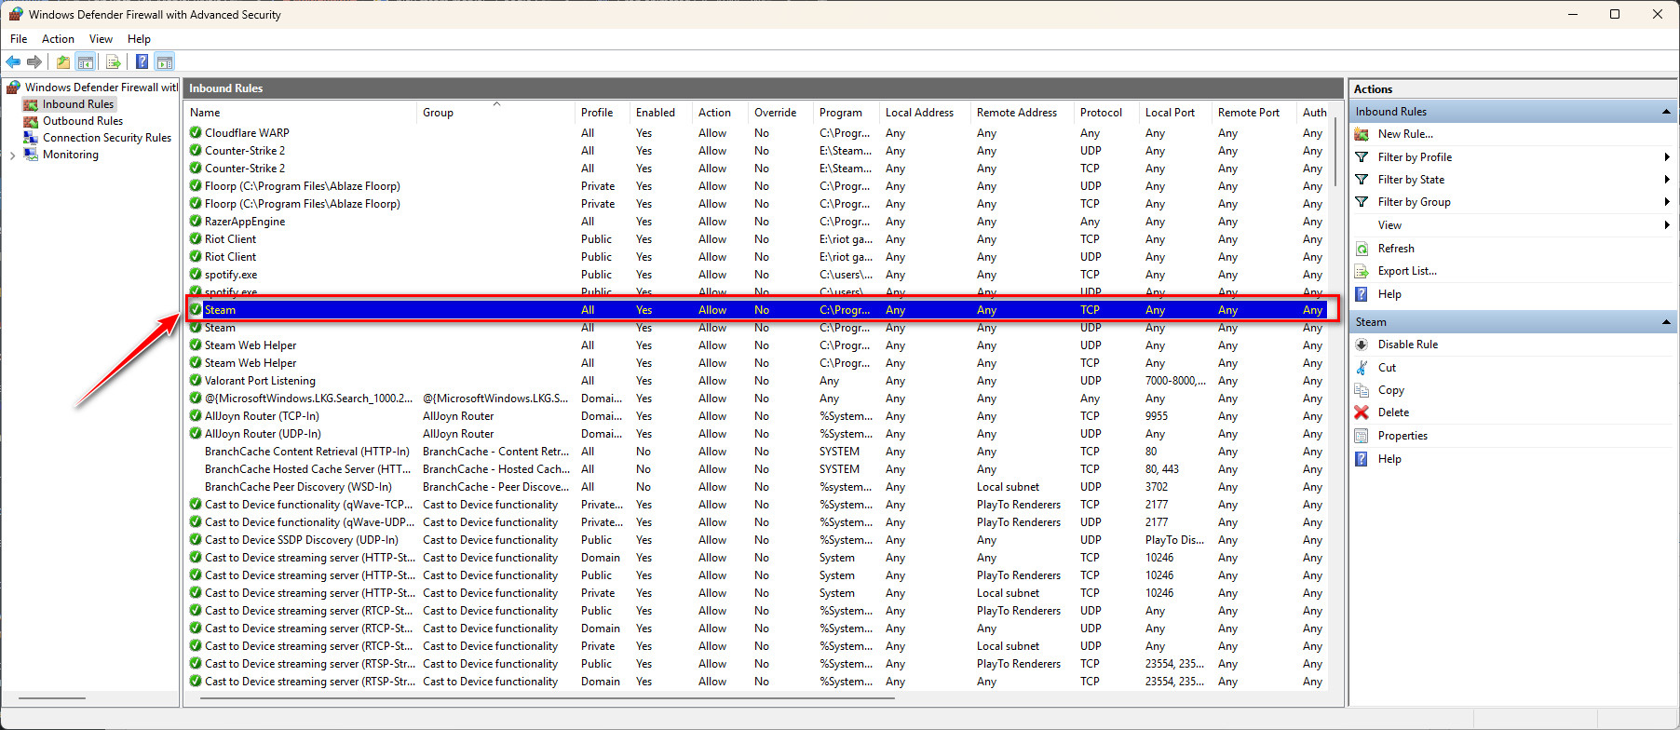Click the Up One Level folder icon
Viewport: 1680px width, 730px height.
pos(63,62)
